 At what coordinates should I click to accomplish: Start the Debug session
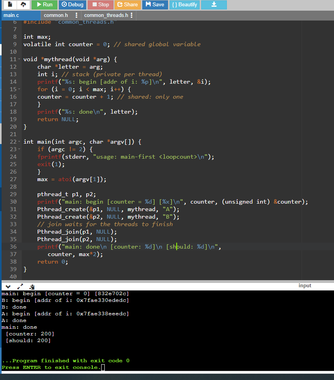tap(72, 5)
